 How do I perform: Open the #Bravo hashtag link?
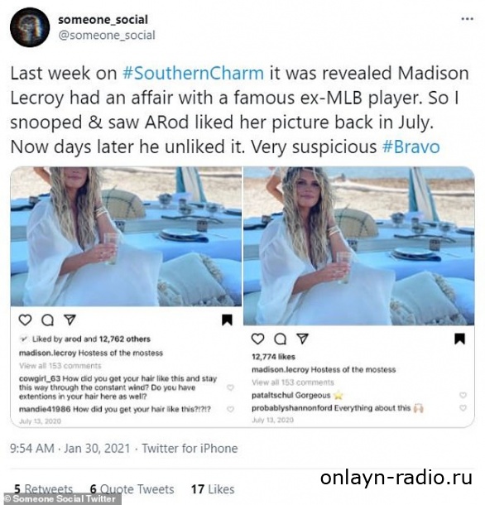pyautogui.click(x=411, y=147)
